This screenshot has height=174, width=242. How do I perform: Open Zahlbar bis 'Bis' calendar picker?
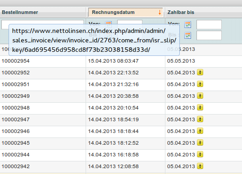click(x=188, y=35)
